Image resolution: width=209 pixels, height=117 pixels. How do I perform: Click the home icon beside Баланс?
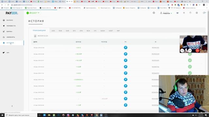4,20
